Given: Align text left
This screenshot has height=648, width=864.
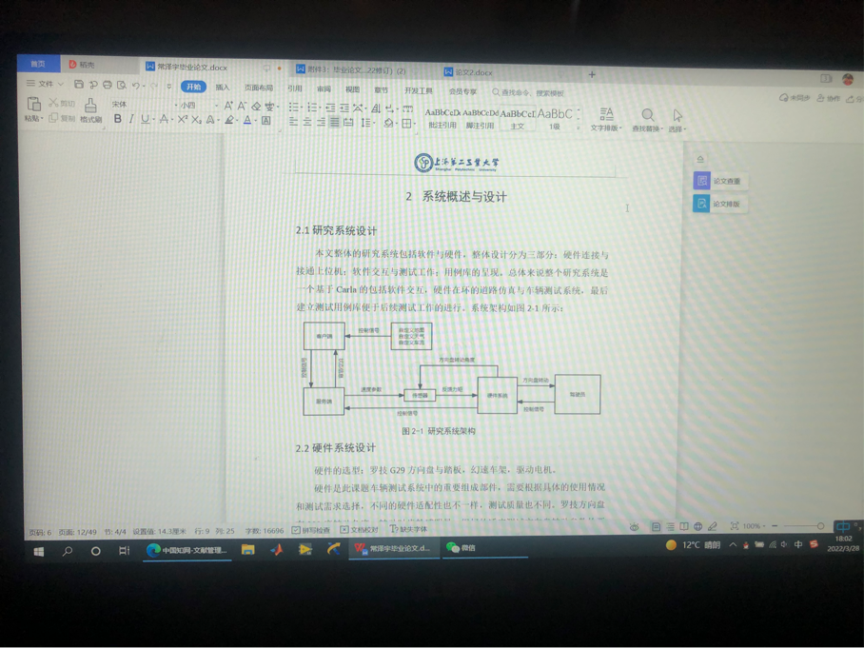Looking at the screenshot, I should [x=294, y=122].
